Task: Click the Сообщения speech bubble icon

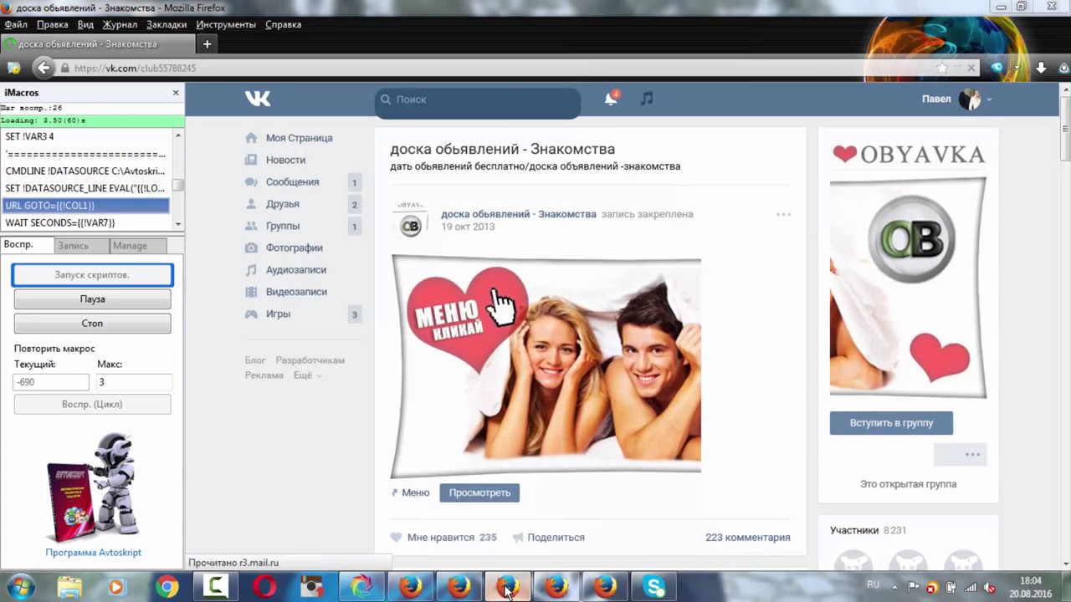Action: (x=251, y=181)
